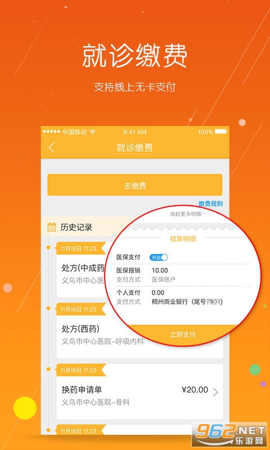Collapse details via 收起更多明细
The image size is (270, 450).
[x=188, y=214]
